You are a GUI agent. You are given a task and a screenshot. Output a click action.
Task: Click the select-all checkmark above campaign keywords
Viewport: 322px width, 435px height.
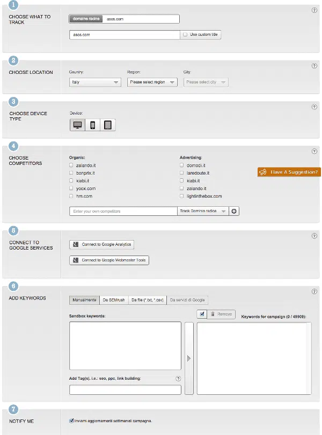point(202,314)
